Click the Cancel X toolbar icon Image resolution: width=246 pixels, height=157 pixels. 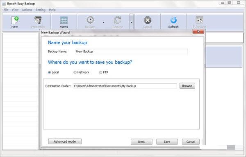tap(148, 20)
